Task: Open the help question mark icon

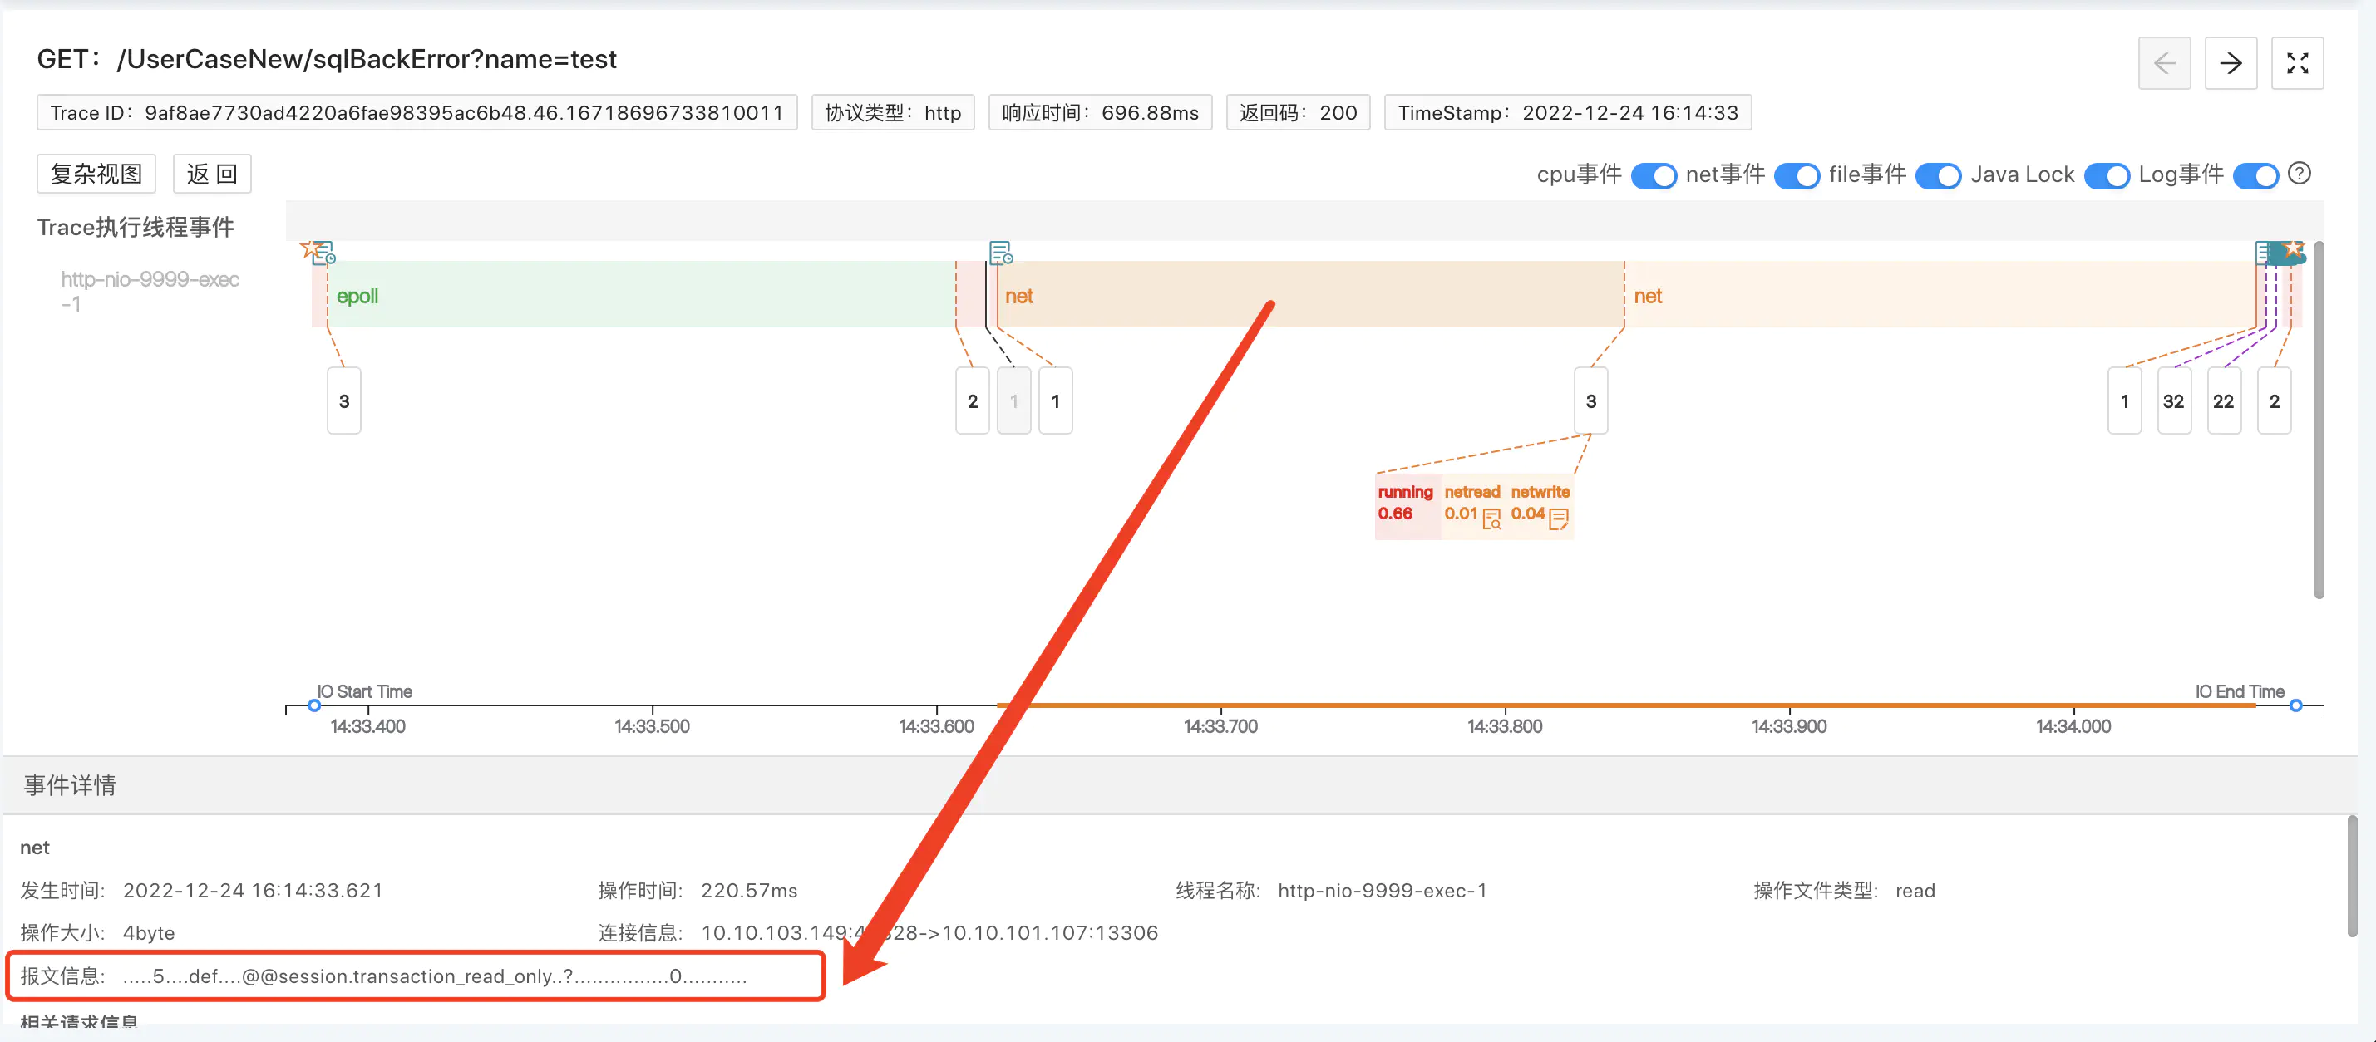Action: 2300,174
